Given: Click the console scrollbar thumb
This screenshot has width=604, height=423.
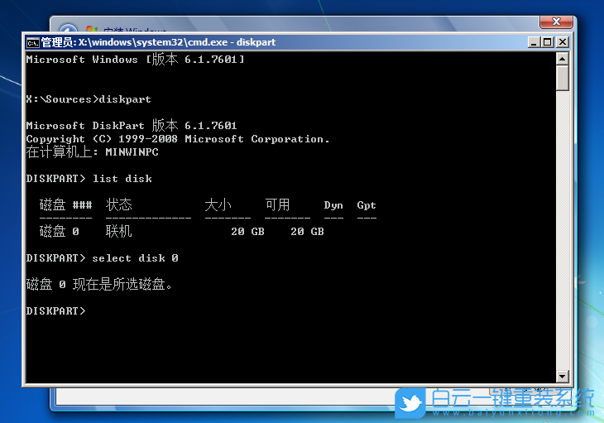Looking at the screenshot, I should click(x=563, y=78).
